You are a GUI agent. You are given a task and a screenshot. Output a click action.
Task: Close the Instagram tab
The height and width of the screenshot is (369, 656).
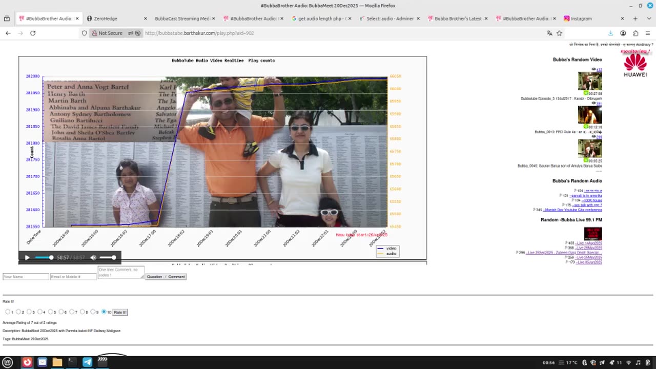(x=622, y=18)
